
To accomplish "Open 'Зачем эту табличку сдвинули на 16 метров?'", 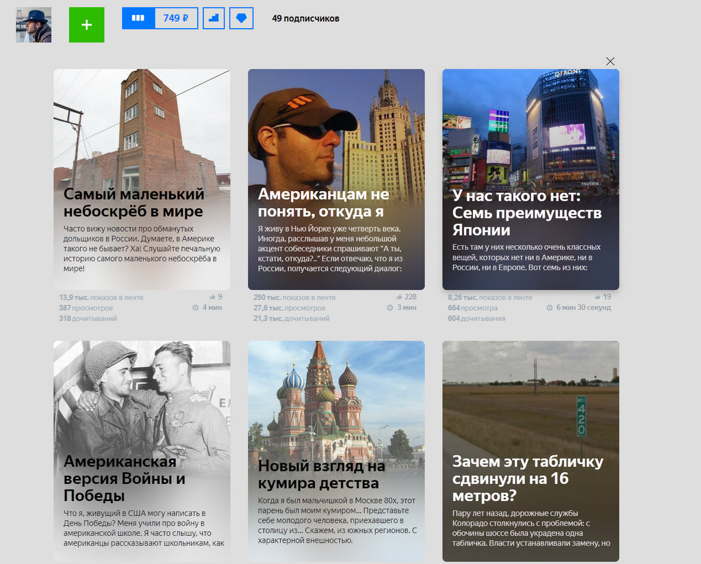I will pos(527,478).
